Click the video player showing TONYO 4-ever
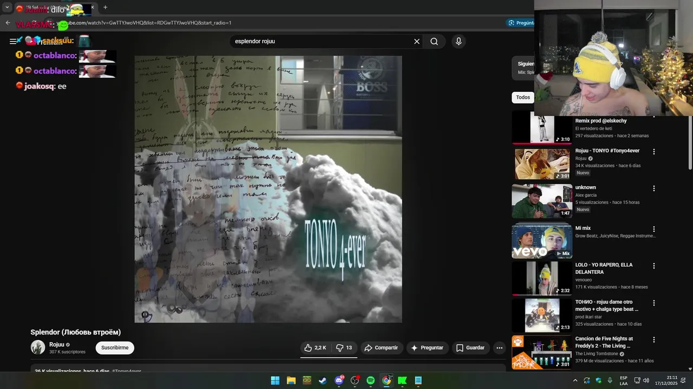The width and height of the screenshot is (693, 389). tap(268, 189)
